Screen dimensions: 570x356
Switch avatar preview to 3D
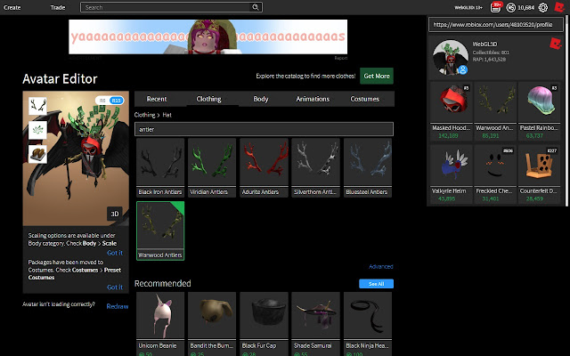coord(115,214)
